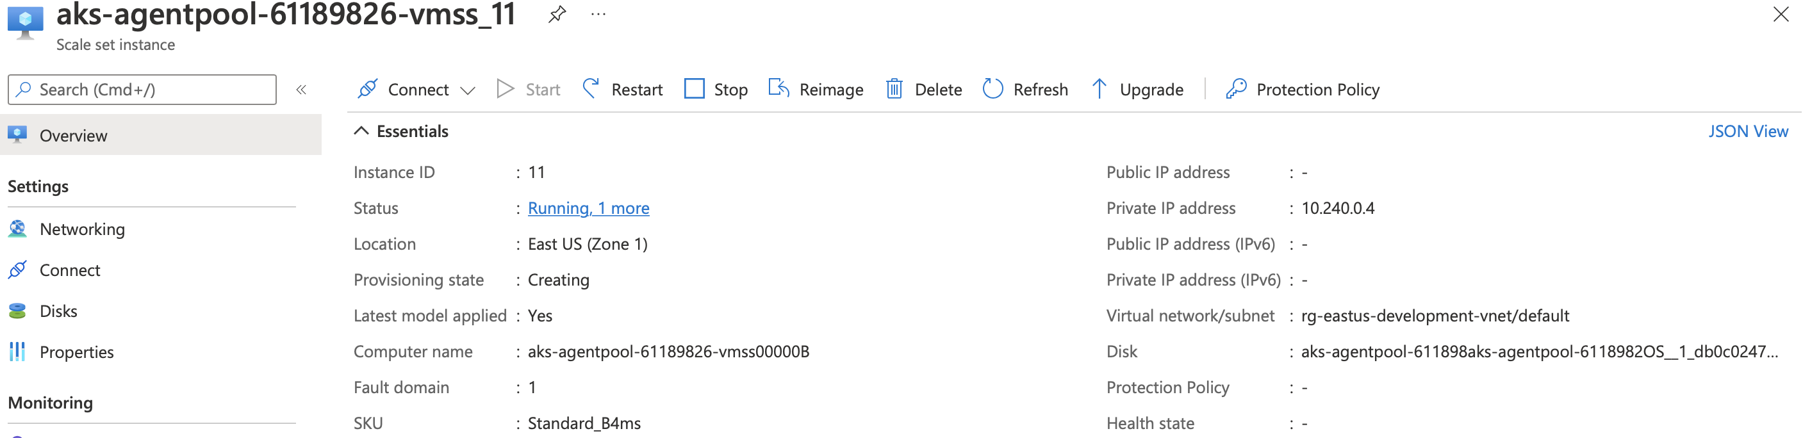Click the Settings section header
The height and width of the screenshot is (438, 1803).
point(38,186)
